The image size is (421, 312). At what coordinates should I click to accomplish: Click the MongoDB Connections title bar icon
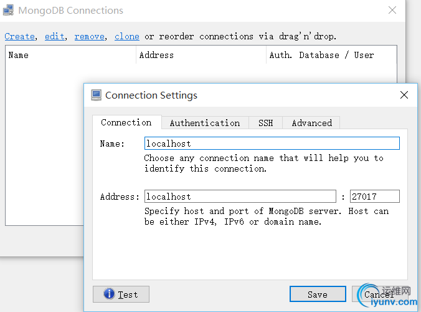click(x=8, y=10)
